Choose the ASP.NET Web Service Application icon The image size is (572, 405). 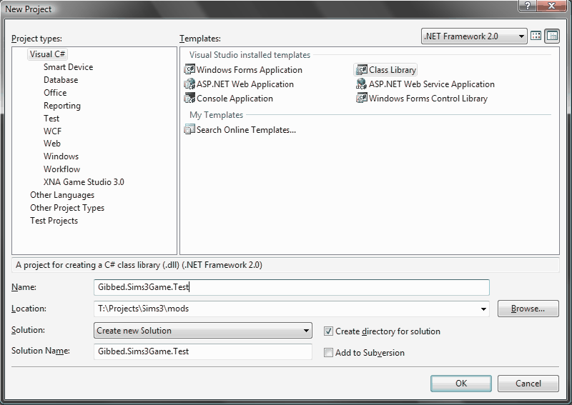coord(362,84)
